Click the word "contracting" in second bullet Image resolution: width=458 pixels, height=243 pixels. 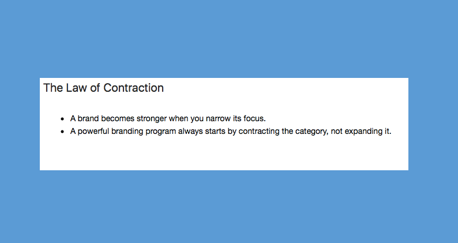(259, 132)
